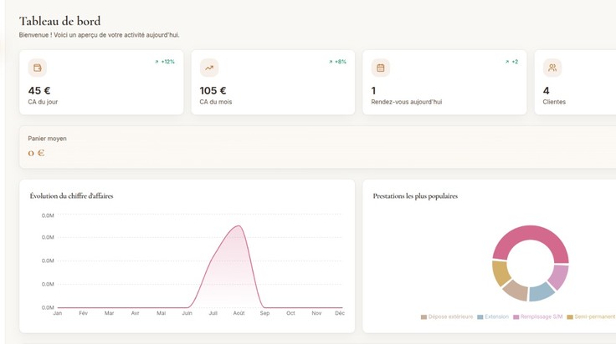Click the CA du mois label
The image size is (616, 344).
click(x=216, y=102)
